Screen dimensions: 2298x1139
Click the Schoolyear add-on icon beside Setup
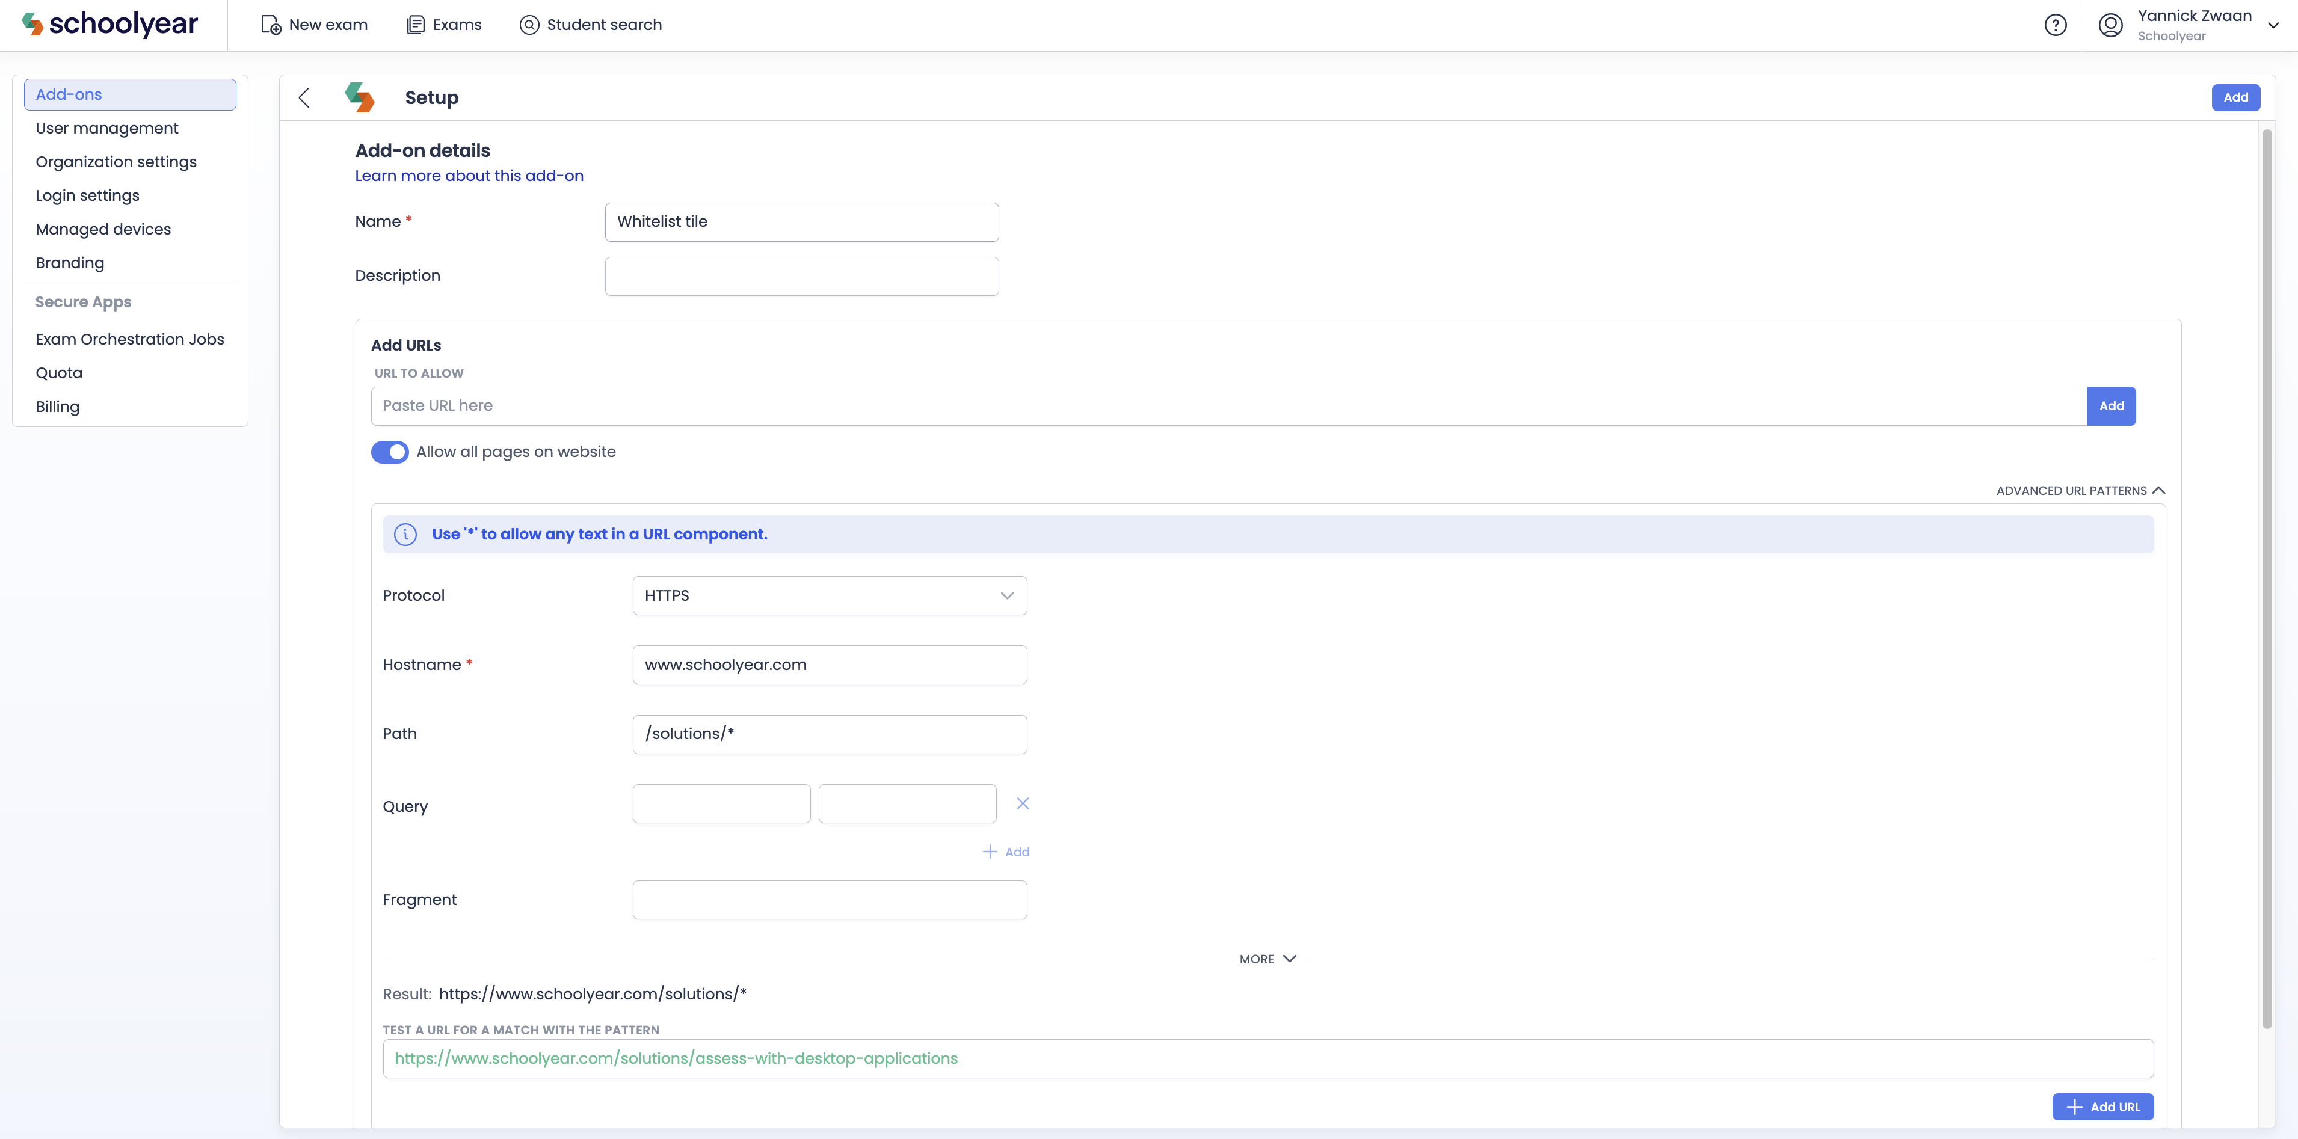[360, 97]
